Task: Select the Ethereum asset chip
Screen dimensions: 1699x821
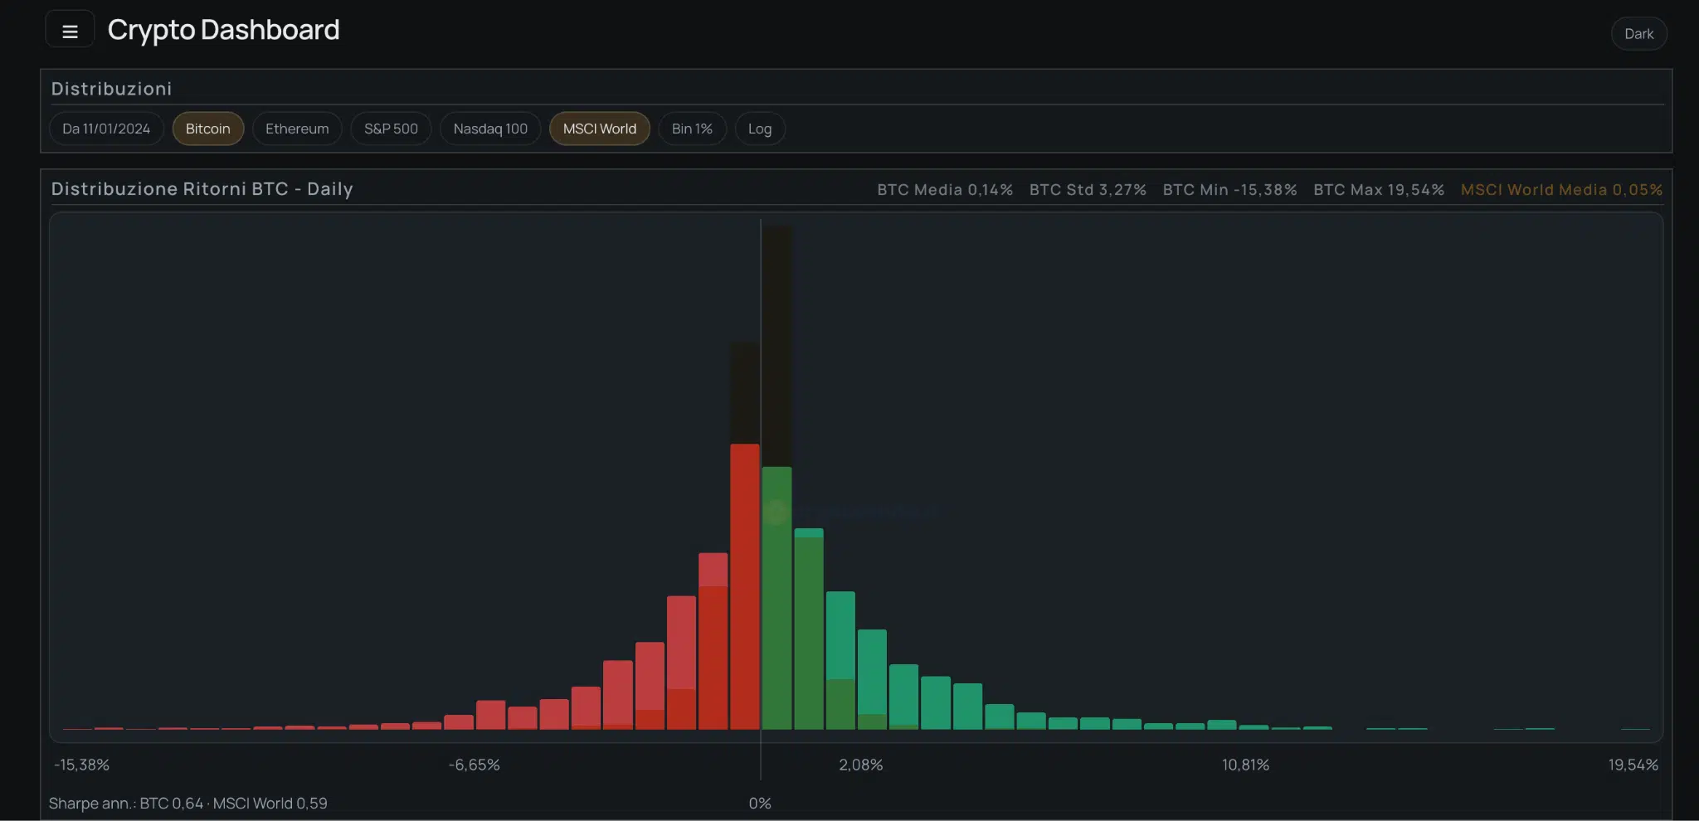Action: click(x=296, y=129)
